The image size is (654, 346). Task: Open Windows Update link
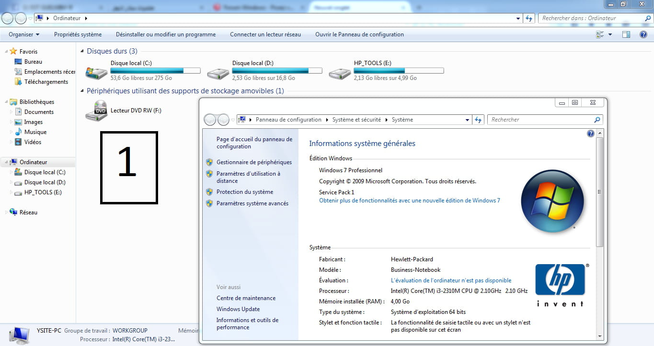coord(238,309)
